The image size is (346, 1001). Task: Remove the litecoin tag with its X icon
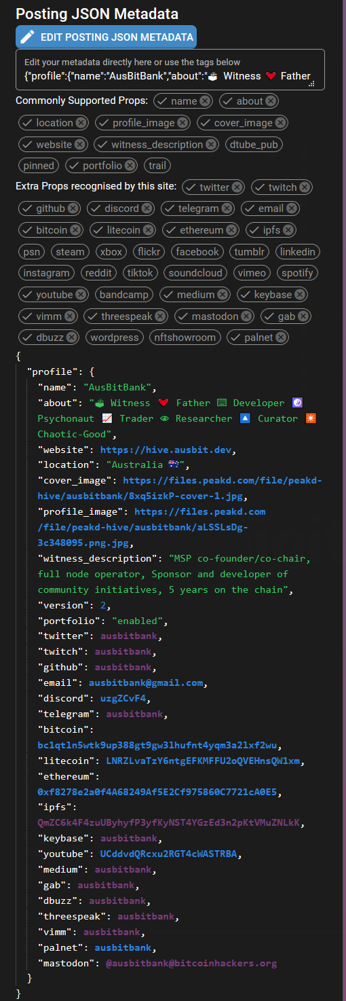point(149,230)
